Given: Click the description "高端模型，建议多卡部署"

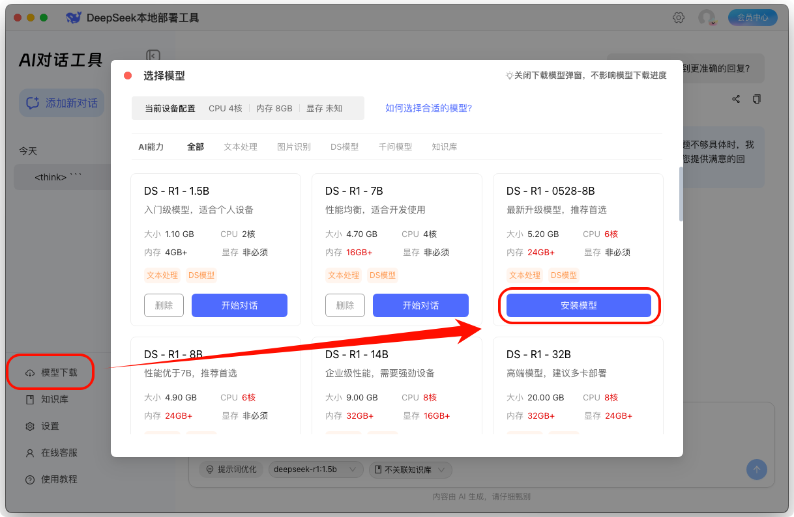Looking at the screenshot, I should (x=557, y=373).
